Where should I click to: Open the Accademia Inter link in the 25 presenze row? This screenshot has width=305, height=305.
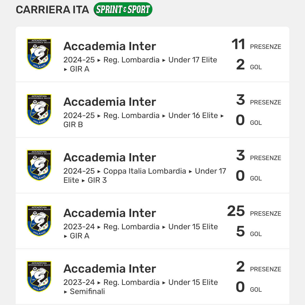pyautogui.click(x=110, y=213)
